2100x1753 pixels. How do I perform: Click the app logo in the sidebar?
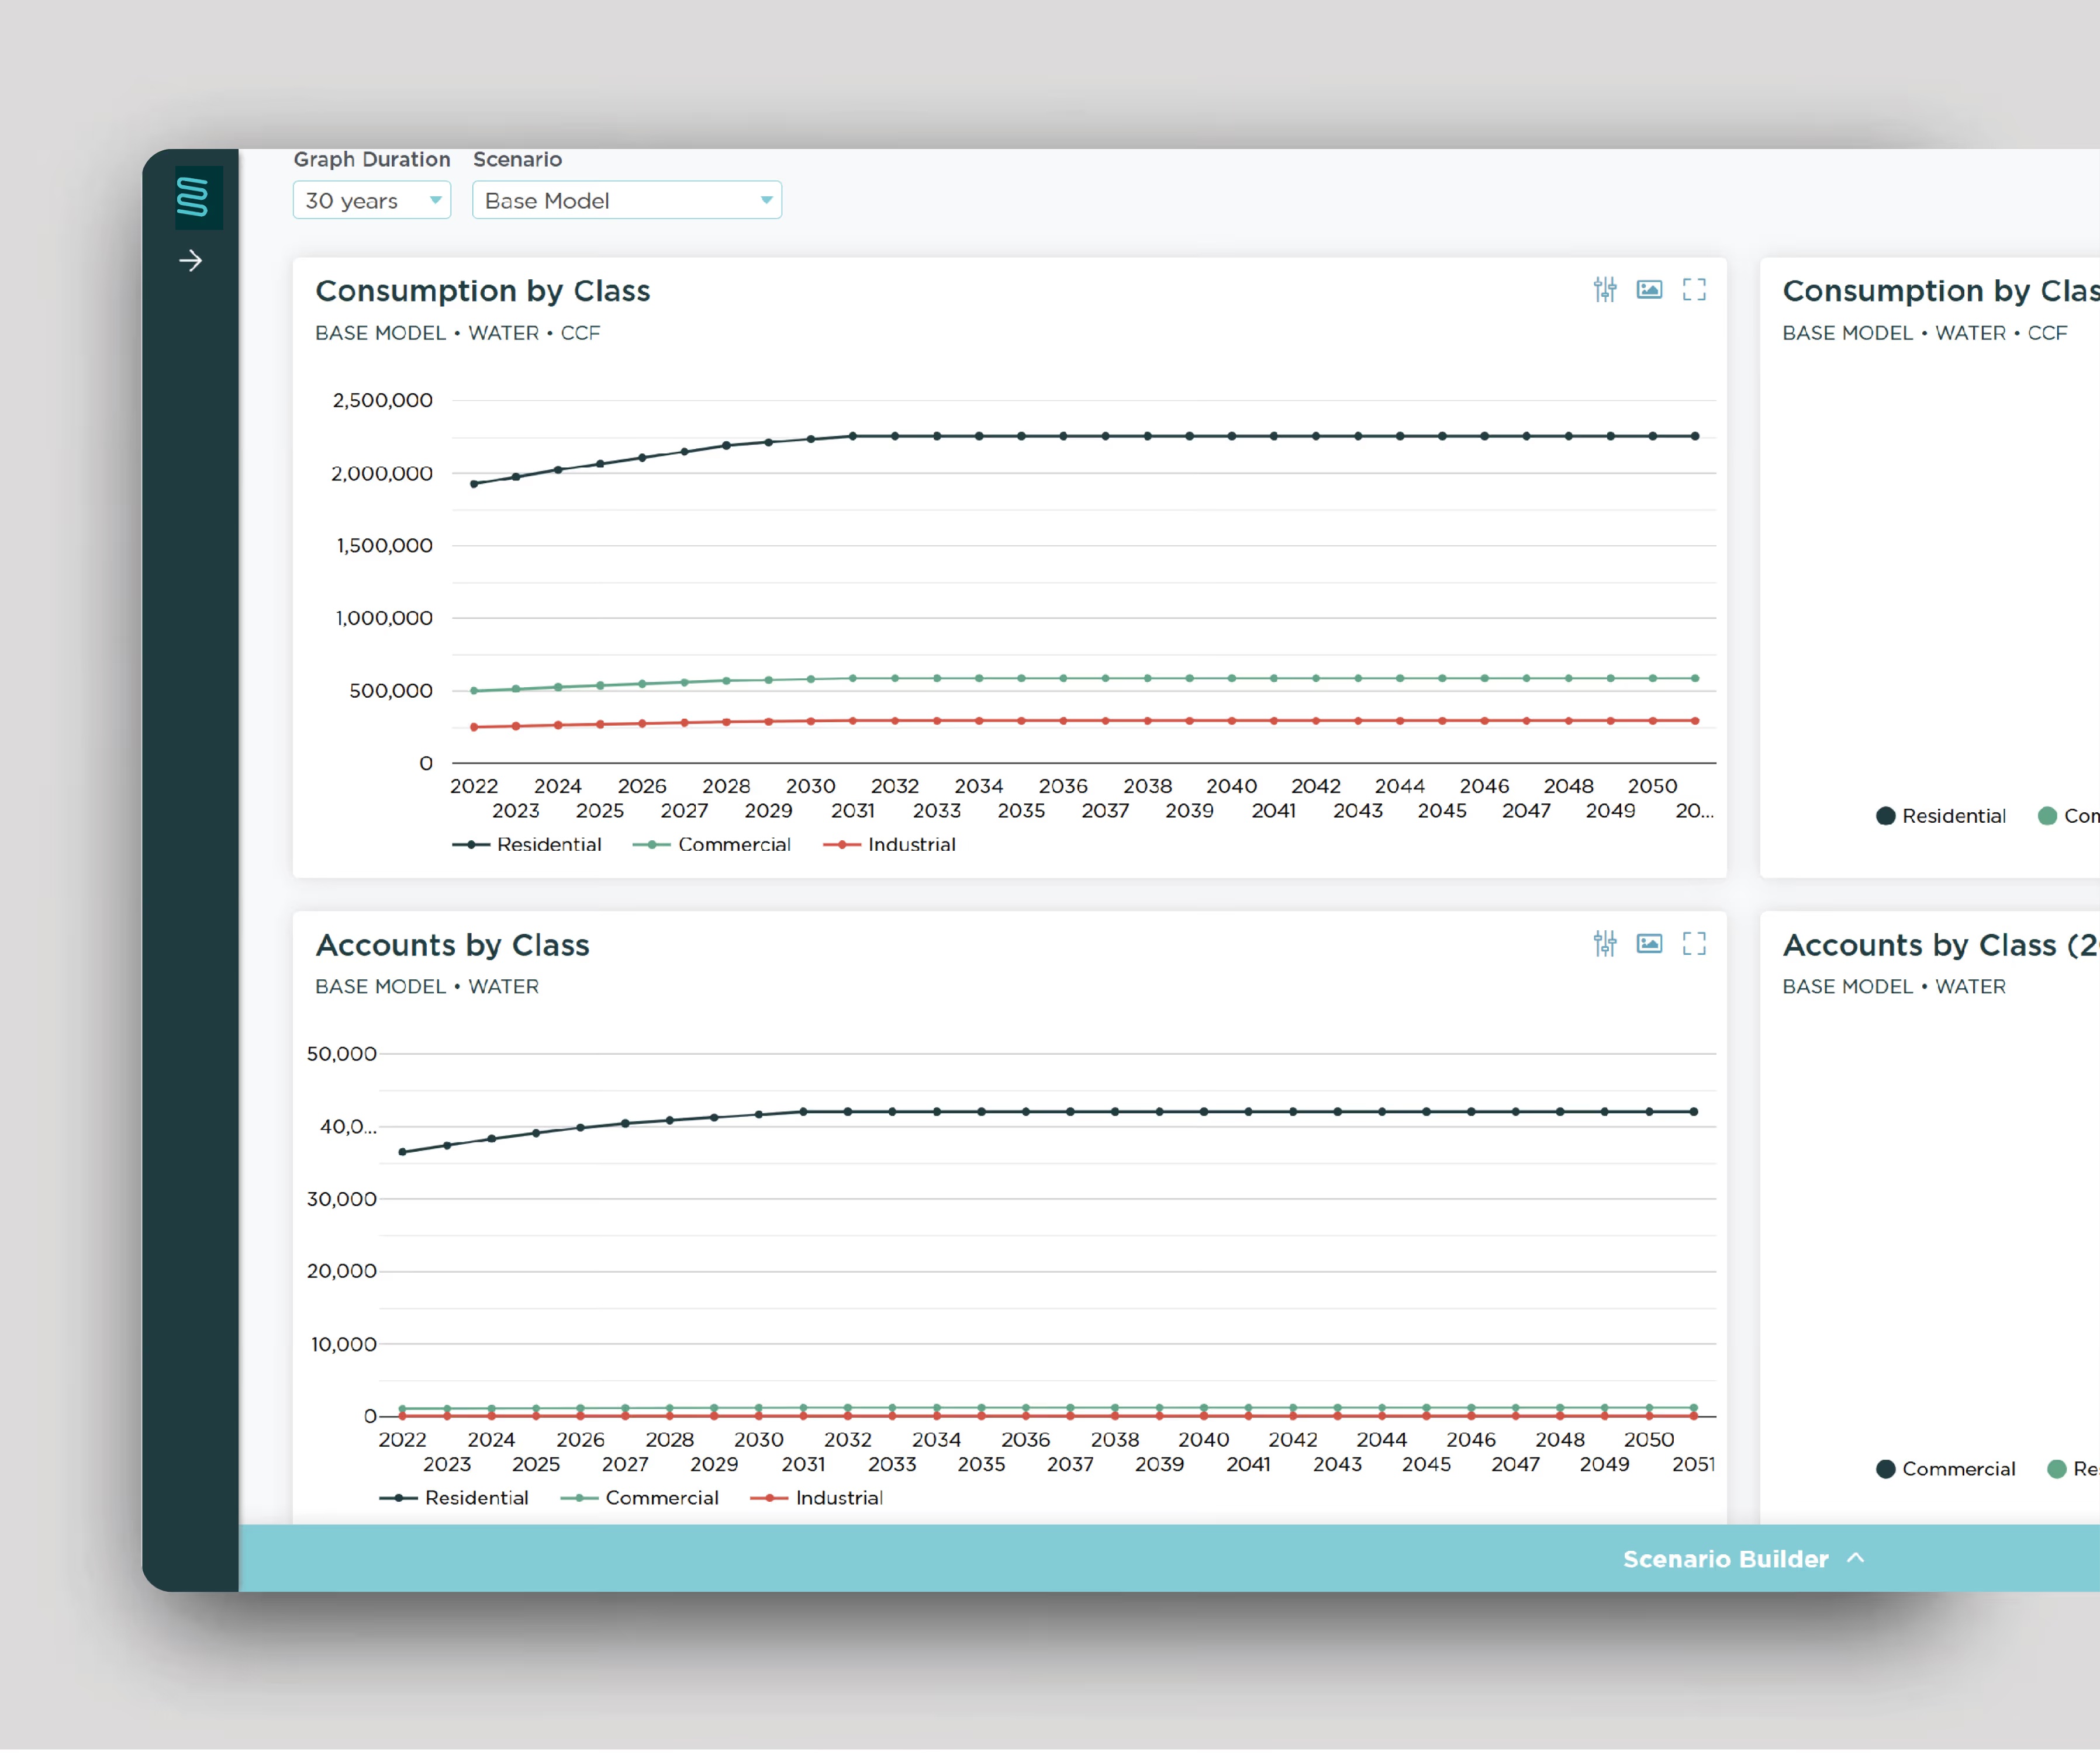pos(198,197)
